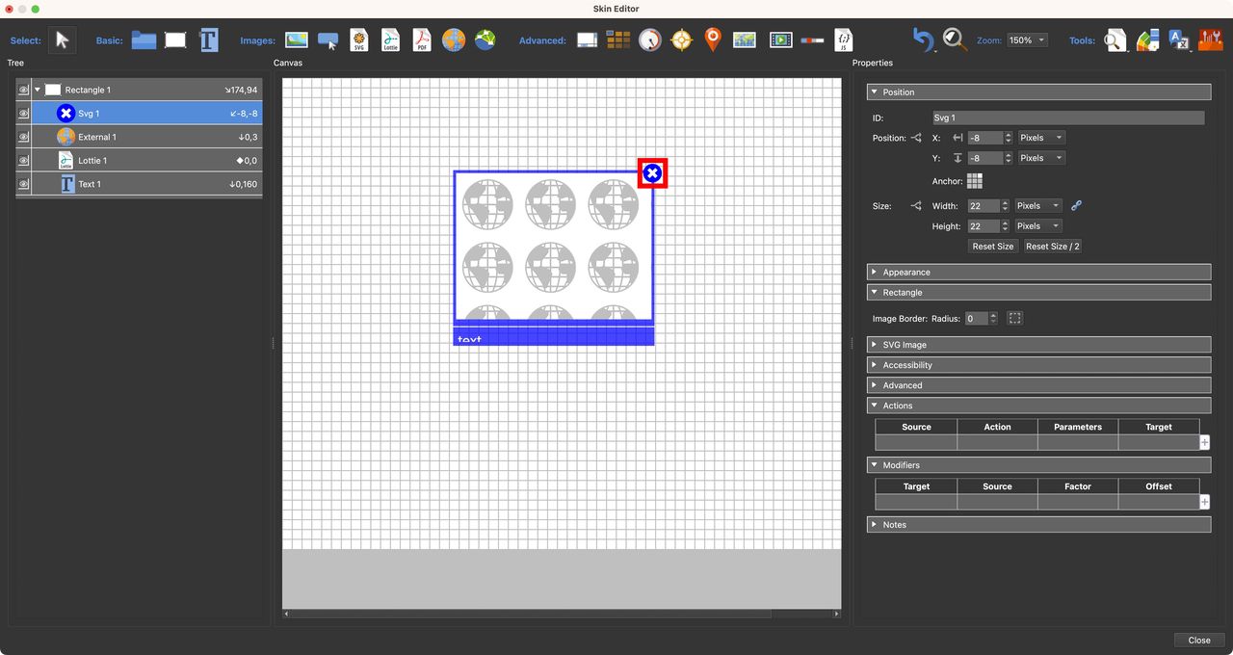Collapse Rectangle 1 tree node
Image resolution: width=1233 pixels, height=655 pixels.
38,90
